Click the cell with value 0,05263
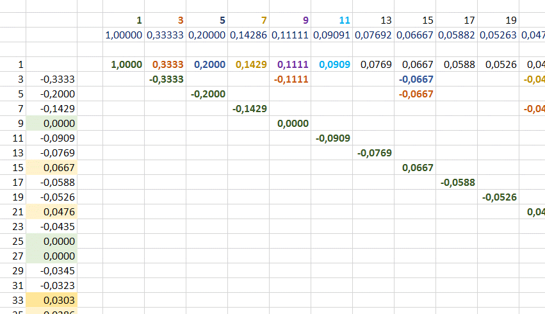This screenshot has width=545, height=314. click(x=498, y=35)
